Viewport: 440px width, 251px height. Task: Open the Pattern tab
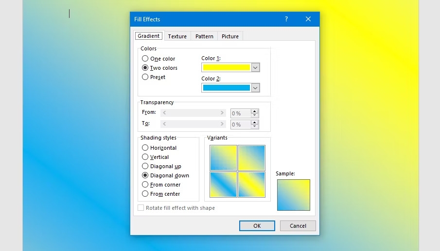[204, 36]
